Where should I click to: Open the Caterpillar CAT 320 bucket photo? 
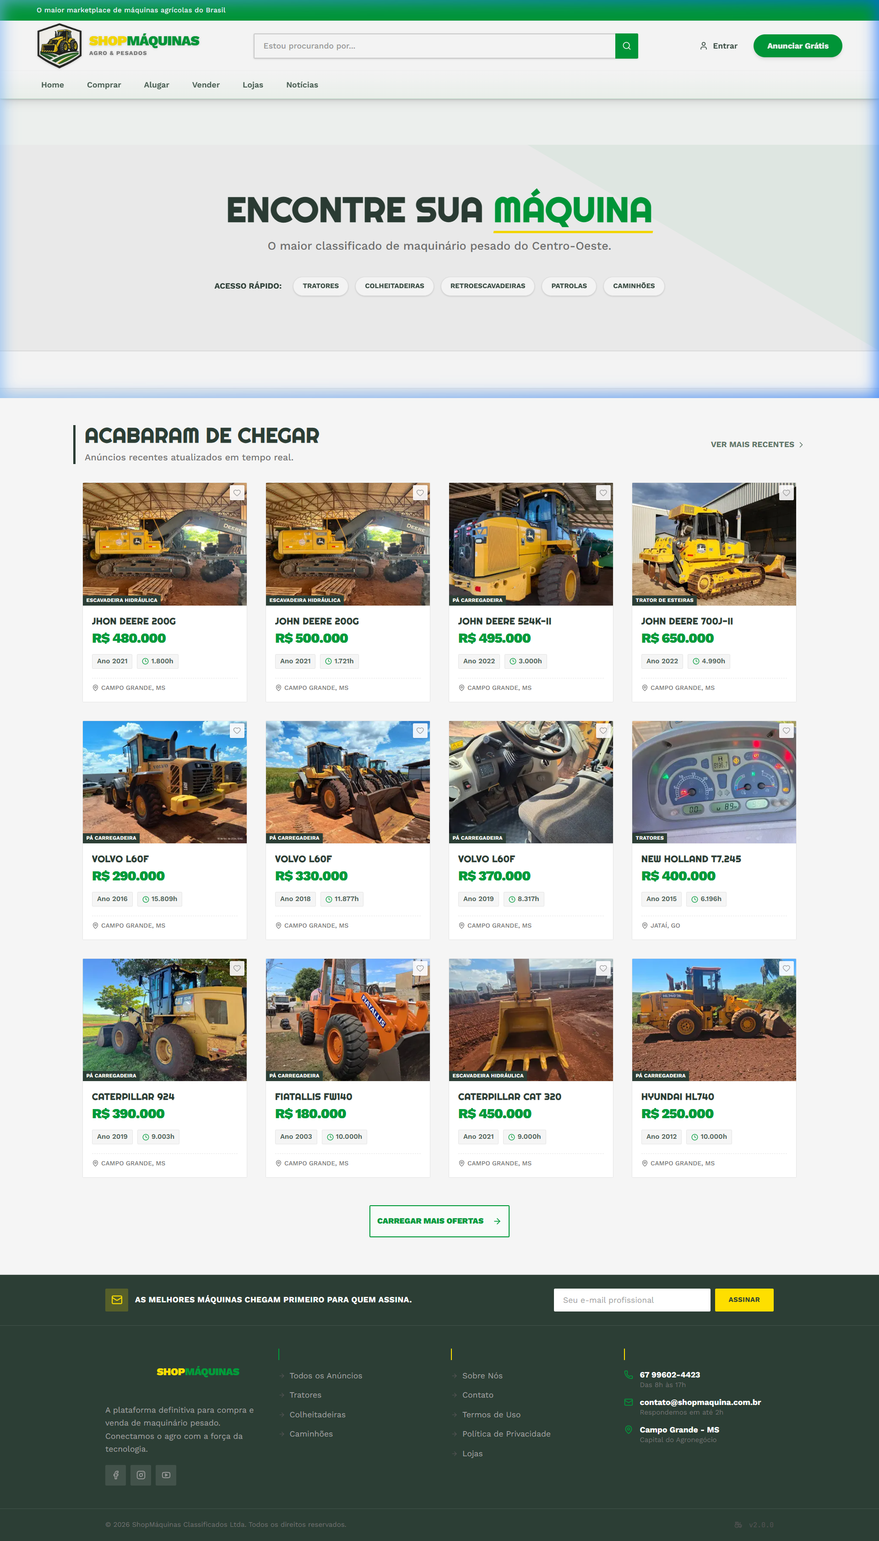(531, 1020)
